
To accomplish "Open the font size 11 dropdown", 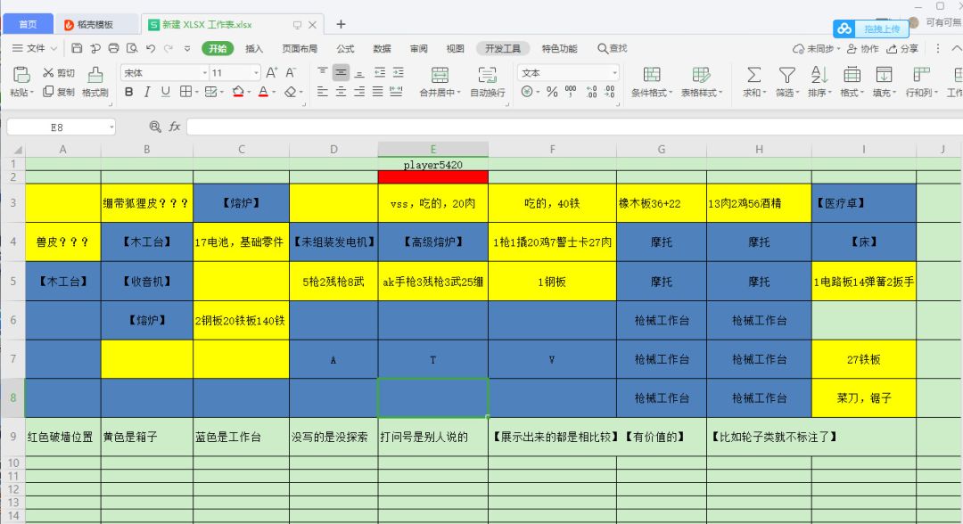I will (x=256, y=73).
